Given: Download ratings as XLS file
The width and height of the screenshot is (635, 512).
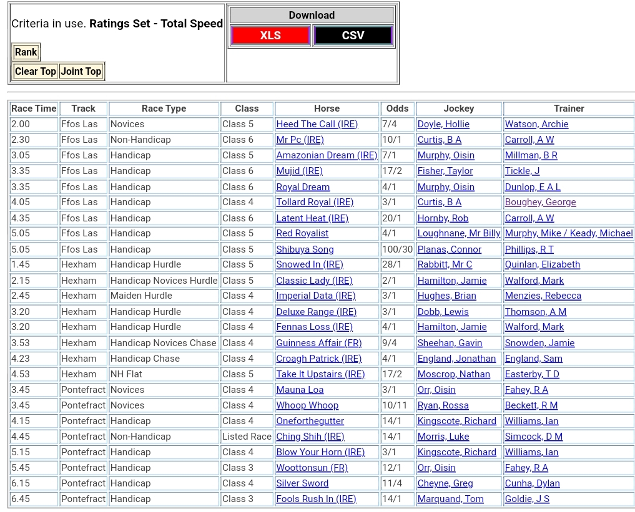Looking at the screenshot, I should pos(270,36).
